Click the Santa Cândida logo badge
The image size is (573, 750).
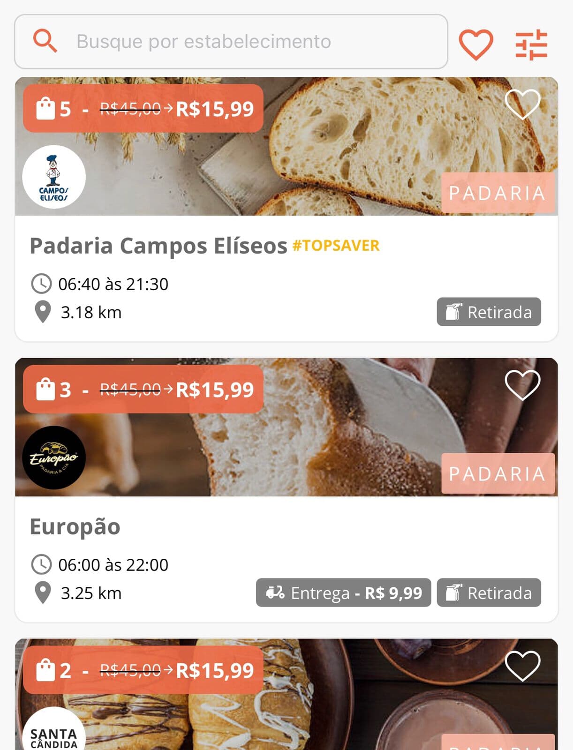tap(54, 729)
